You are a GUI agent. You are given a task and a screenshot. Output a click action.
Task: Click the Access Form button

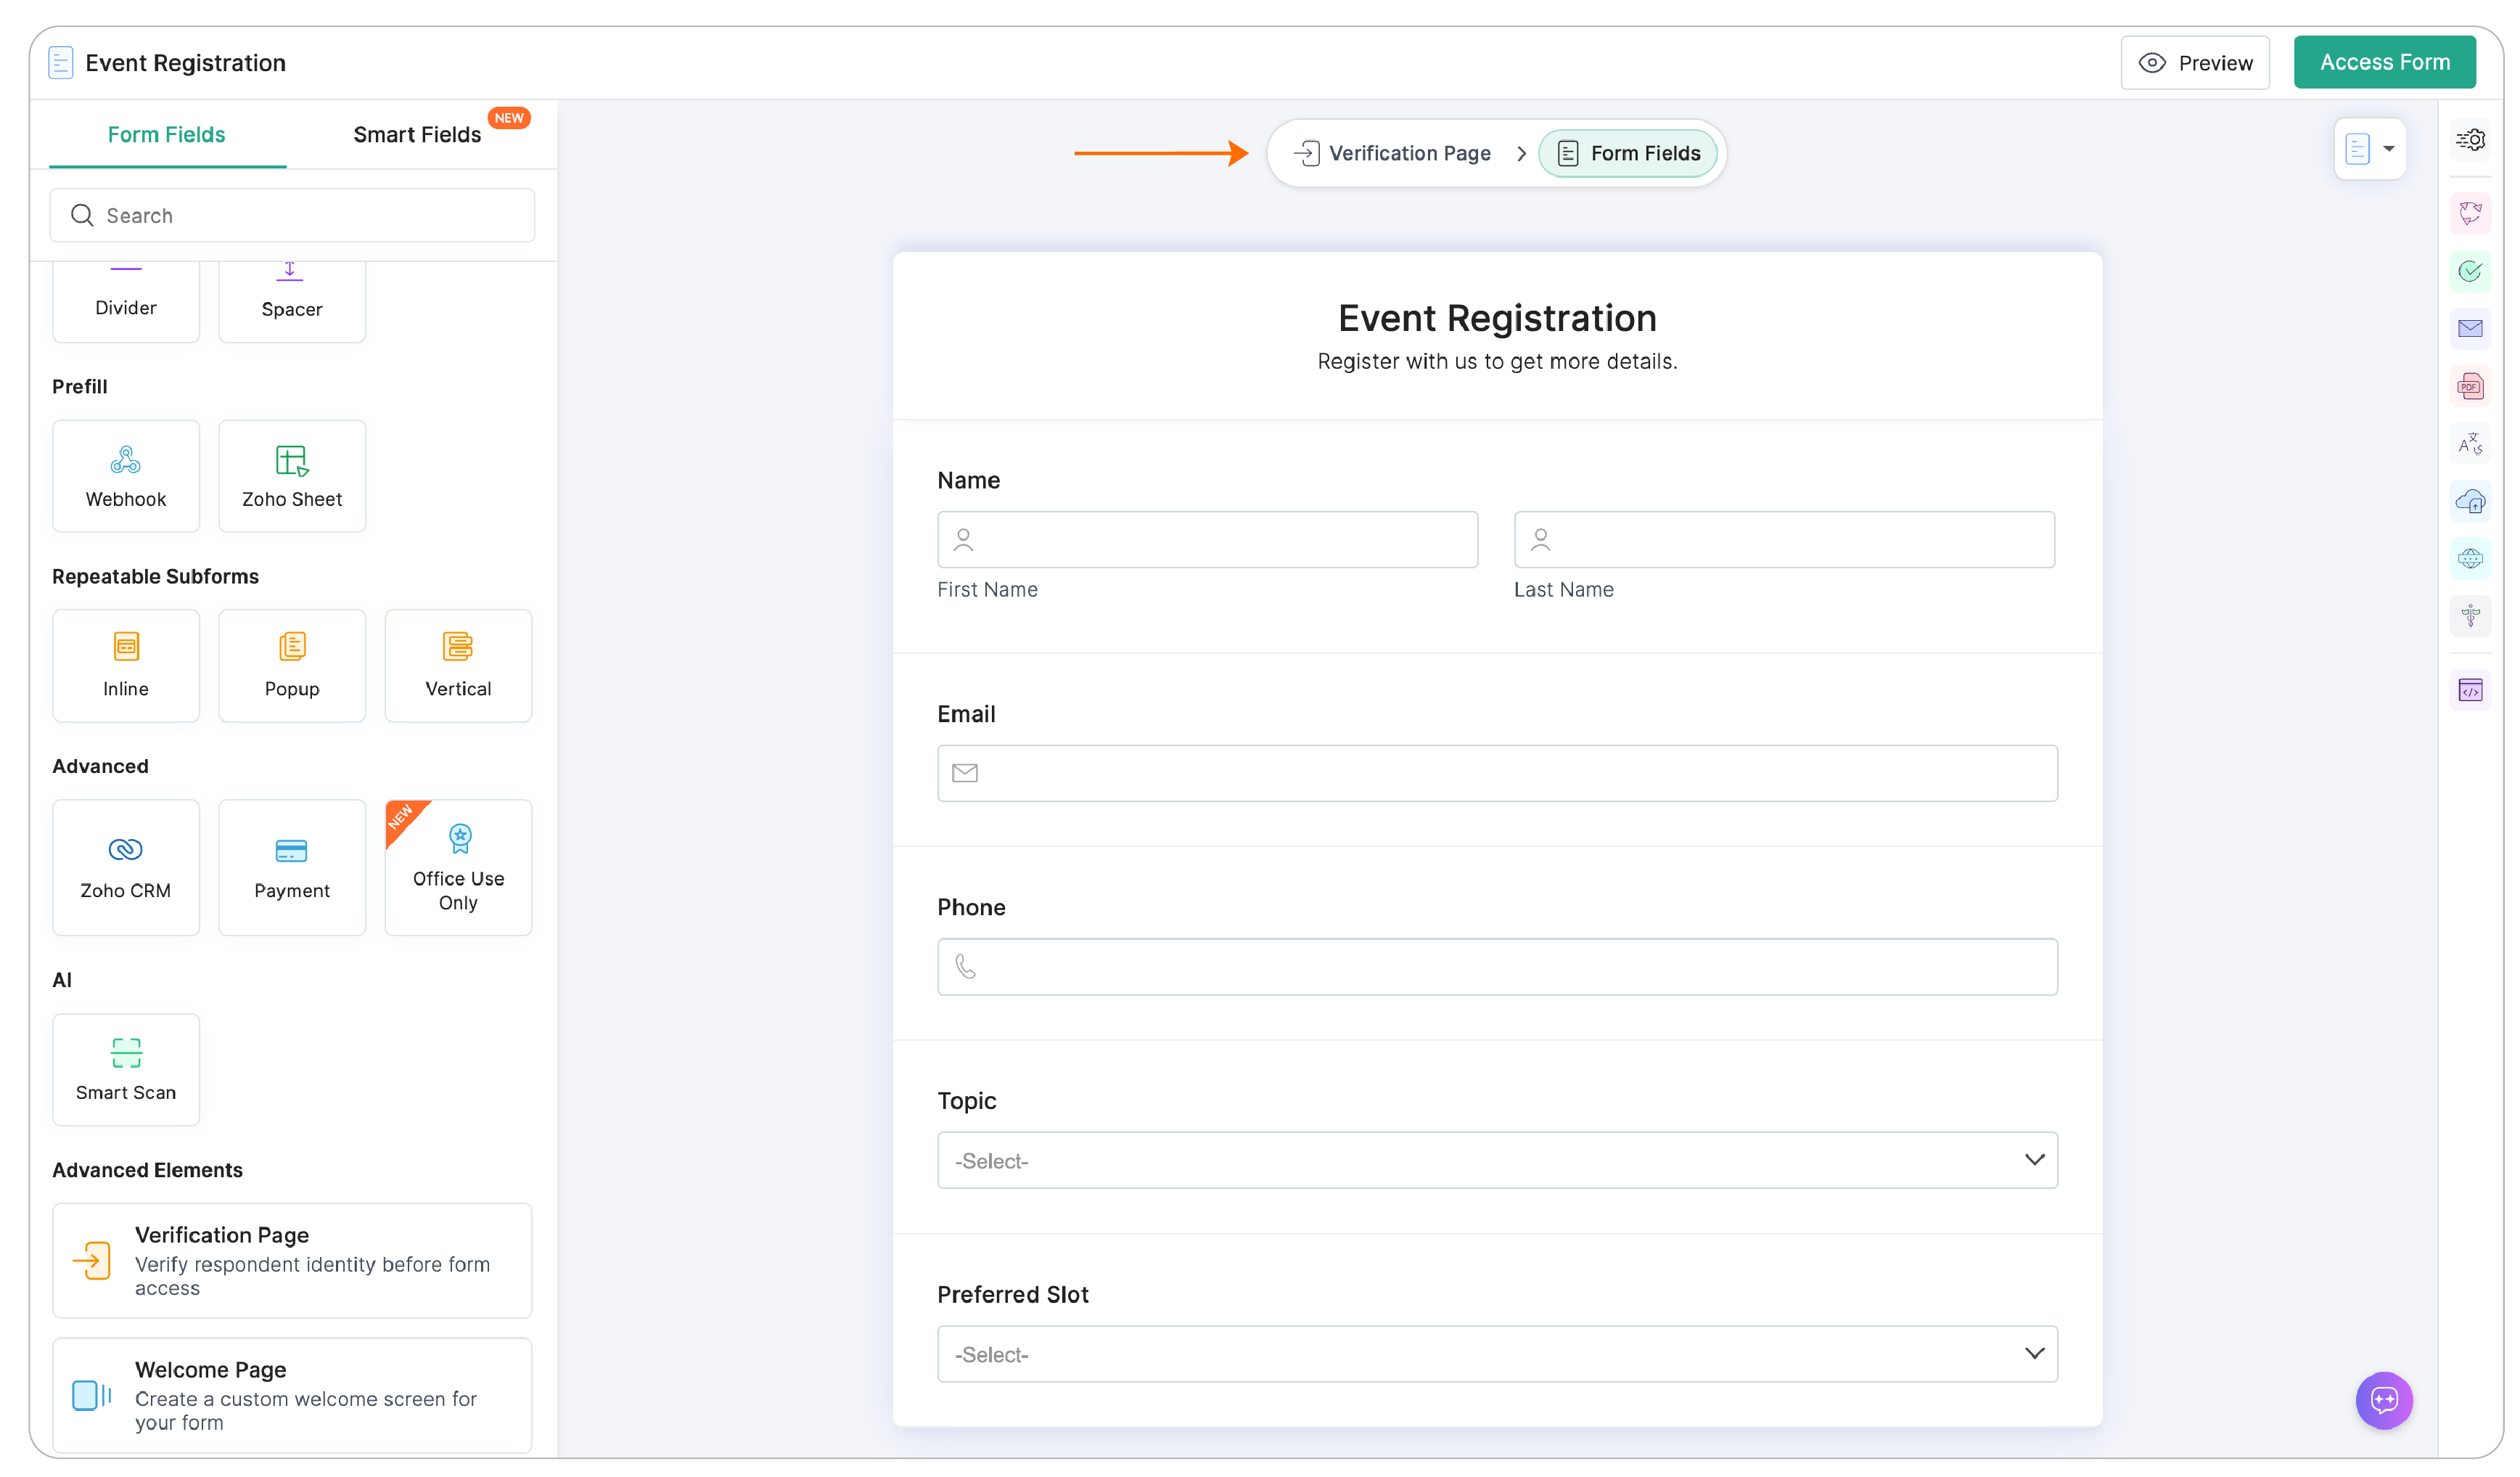[x=2384, y=62]
